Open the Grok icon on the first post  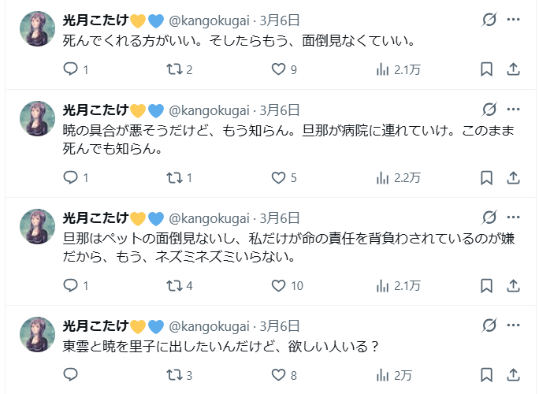489,20
